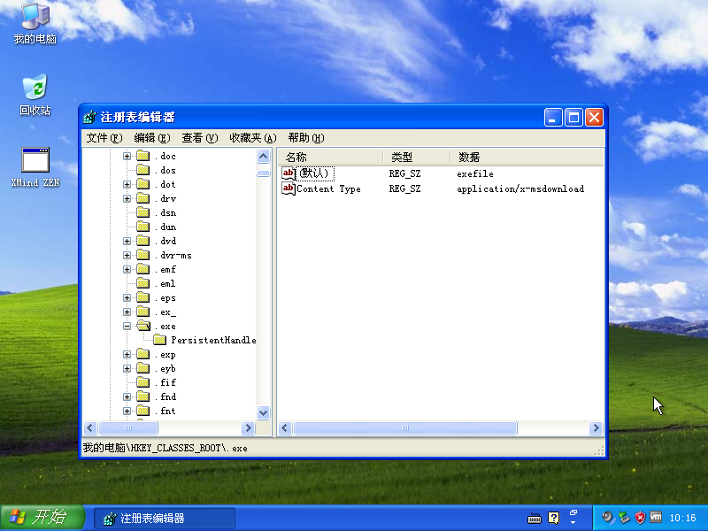
Task: Click the ab icon of Content Type value
Action: 289,189
